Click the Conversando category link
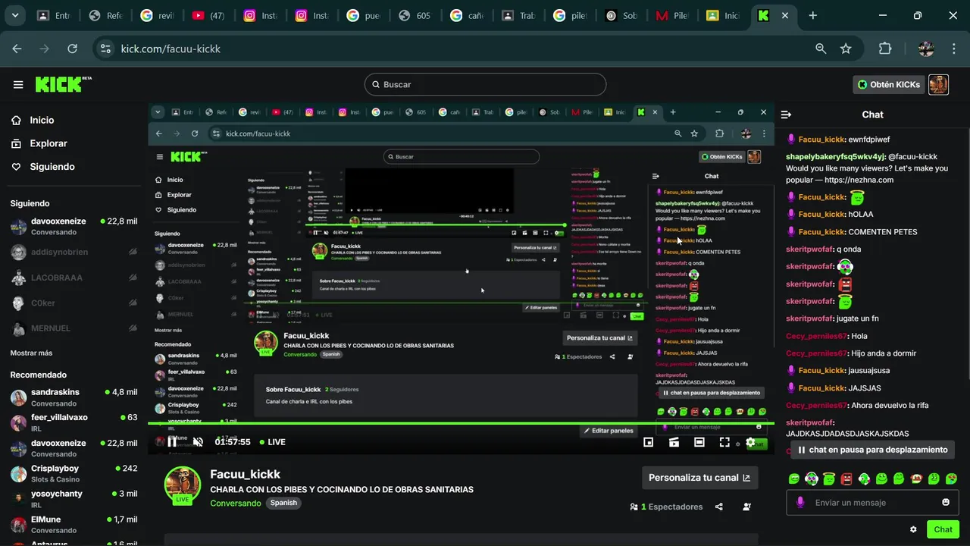The image size is (970, 546). coord(236,503)
